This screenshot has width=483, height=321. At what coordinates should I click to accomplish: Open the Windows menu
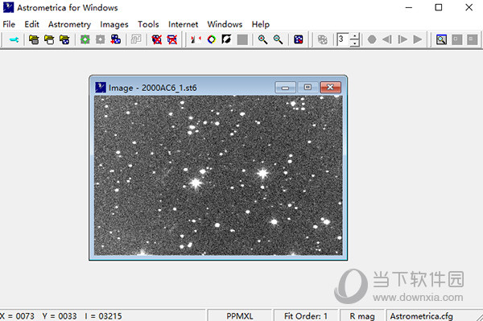[x=225, y=24]
